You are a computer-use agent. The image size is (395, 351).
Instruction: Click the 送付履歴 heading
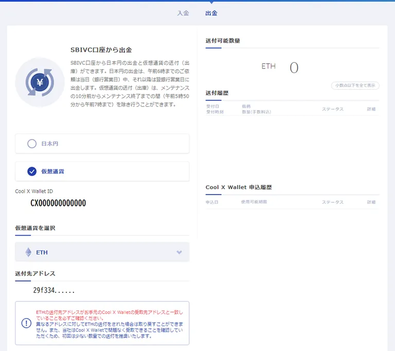click(217, 93)
